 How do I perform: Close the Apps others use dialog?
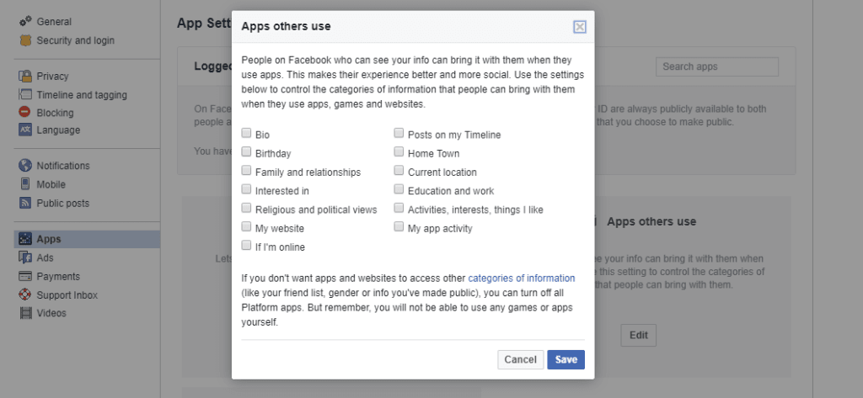click(579, 27)
